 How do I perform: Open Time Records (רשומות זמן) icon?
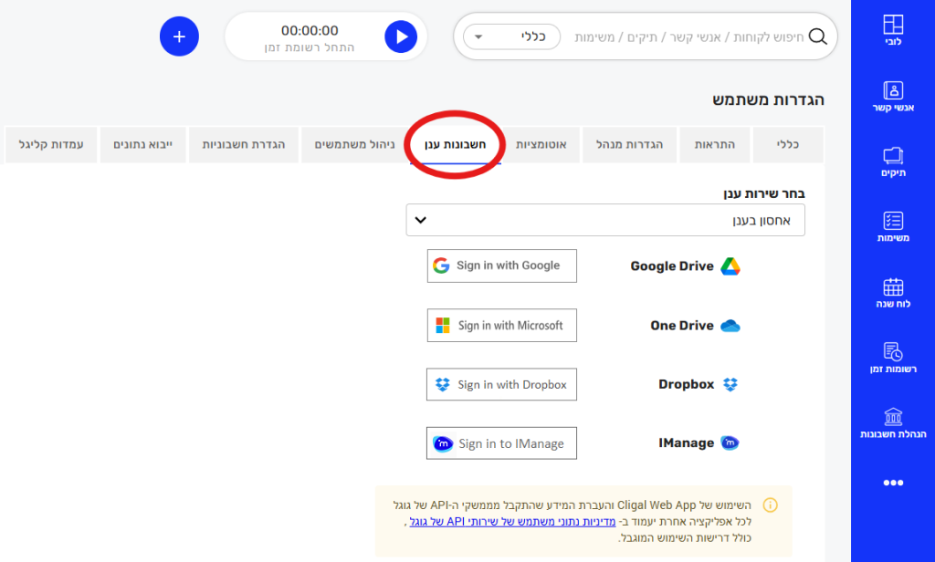[893, 359]
